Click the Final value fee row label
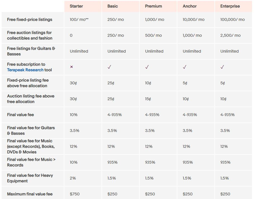 coord(20,115)
